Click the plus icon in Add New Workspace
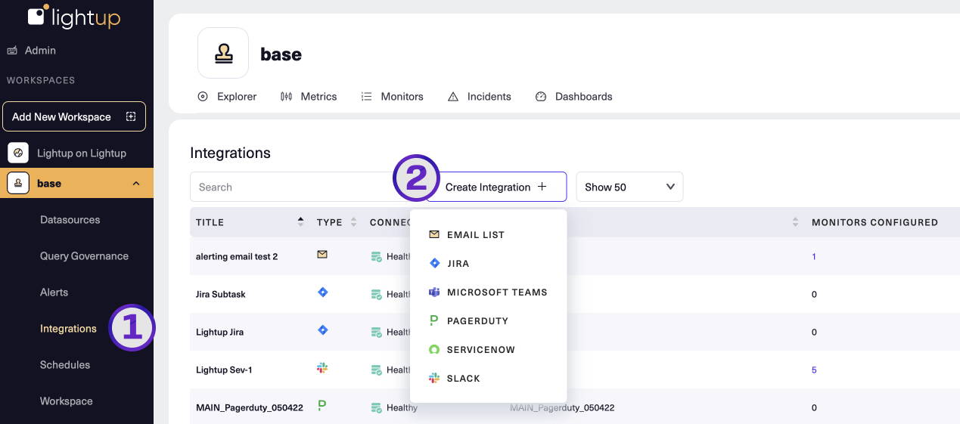 [x=131, y=116]
